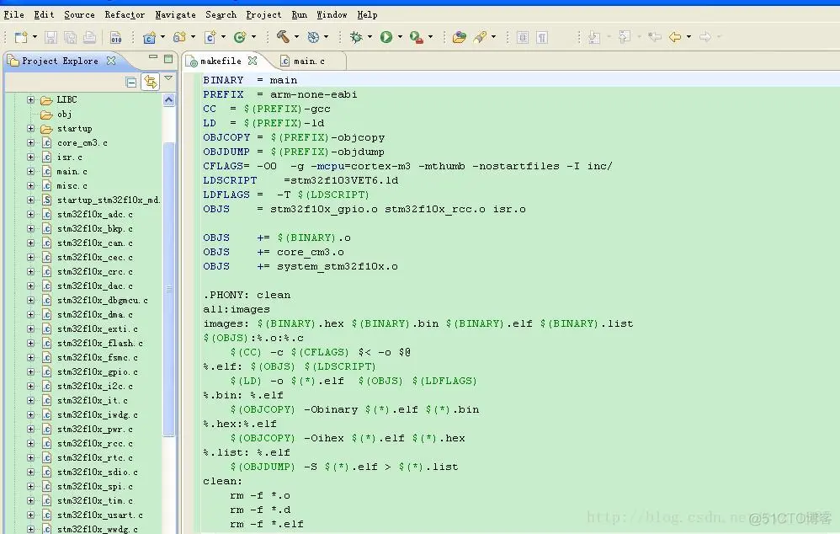Open the Debug dropdown arrow
Viewport: 840px width, 534px height.
tap(369, 37)
